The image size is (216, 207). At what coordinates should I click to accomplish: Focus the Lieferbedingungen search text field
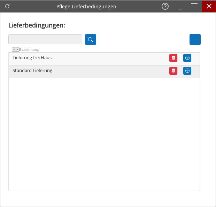click(x=45, y=39)
